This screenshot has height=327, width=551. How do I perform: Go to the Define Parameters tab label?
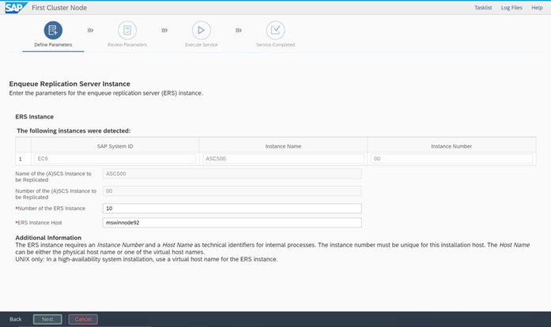click(x=53, y=44)
